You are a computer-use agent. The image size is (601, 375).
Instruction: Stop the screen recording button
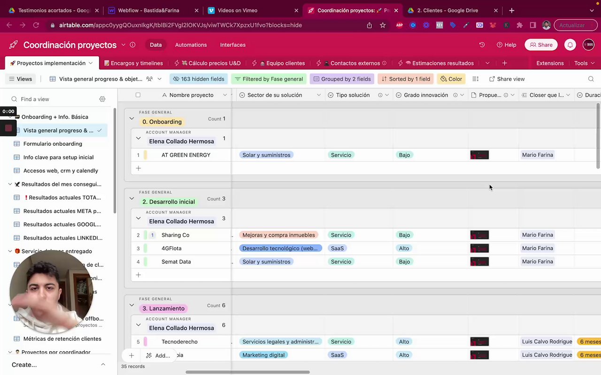pos(8,128)
